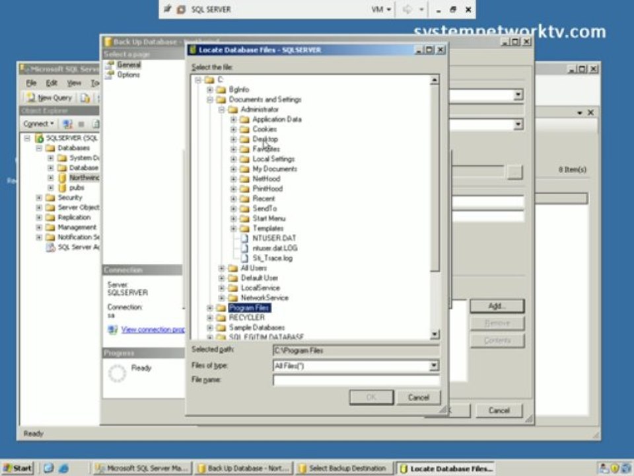This screenshot has width=634, height=476.
Task: Click Cancel in Locate Database Files dialog
Action: pos(419,397)
